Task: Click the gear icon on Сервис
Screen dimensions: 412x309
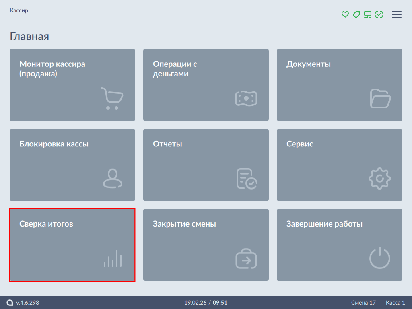Action: click(380, 178)
